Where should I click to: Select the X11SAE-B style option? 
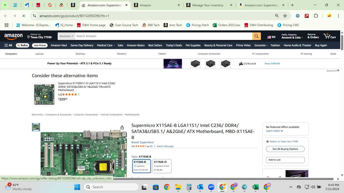click(x=142, y=166)
